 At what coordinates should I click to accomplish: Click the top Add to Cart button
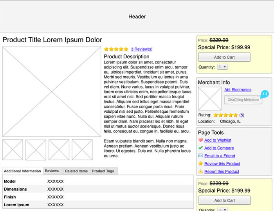[224, 57]
